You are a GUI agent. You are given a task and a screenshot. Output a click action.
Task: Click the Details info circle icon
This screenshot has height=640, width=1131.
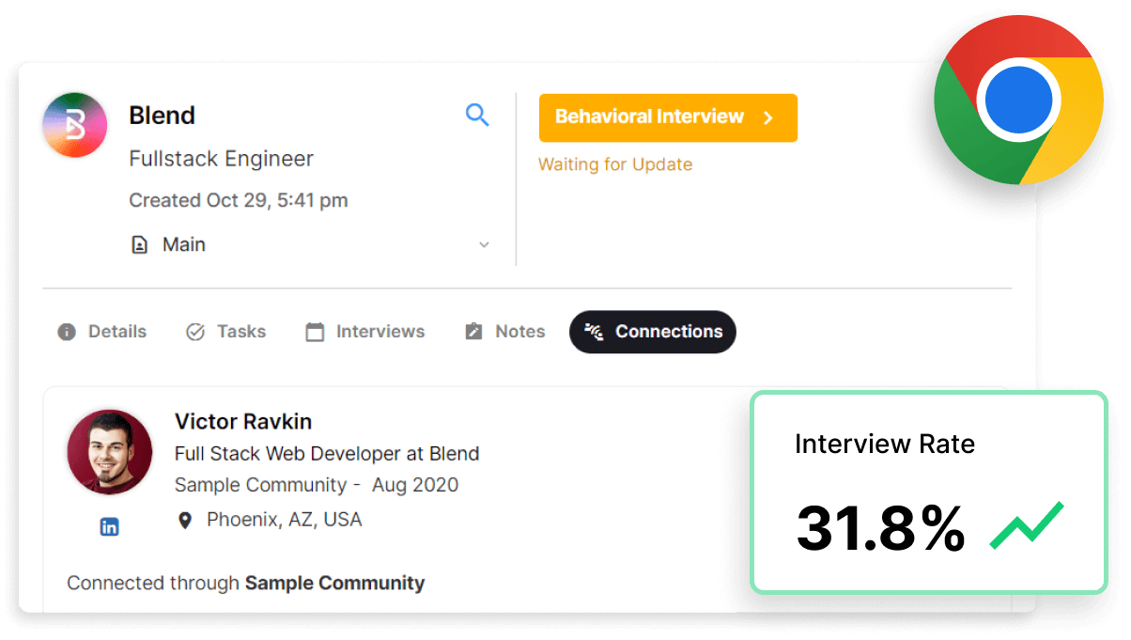click(67, 332)
